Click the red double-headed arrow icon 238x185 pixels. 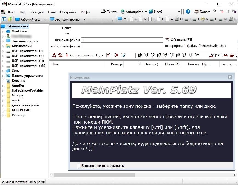click(x=225, y=55)
